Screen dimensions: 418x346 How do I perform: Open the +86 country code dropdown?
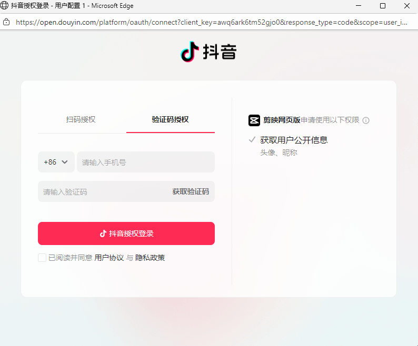pos(56,162)
